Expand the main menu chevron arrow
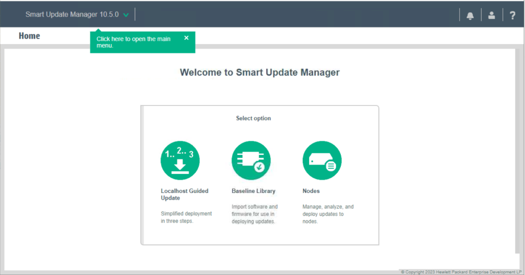The image size is (525, 275). [126, 15]
